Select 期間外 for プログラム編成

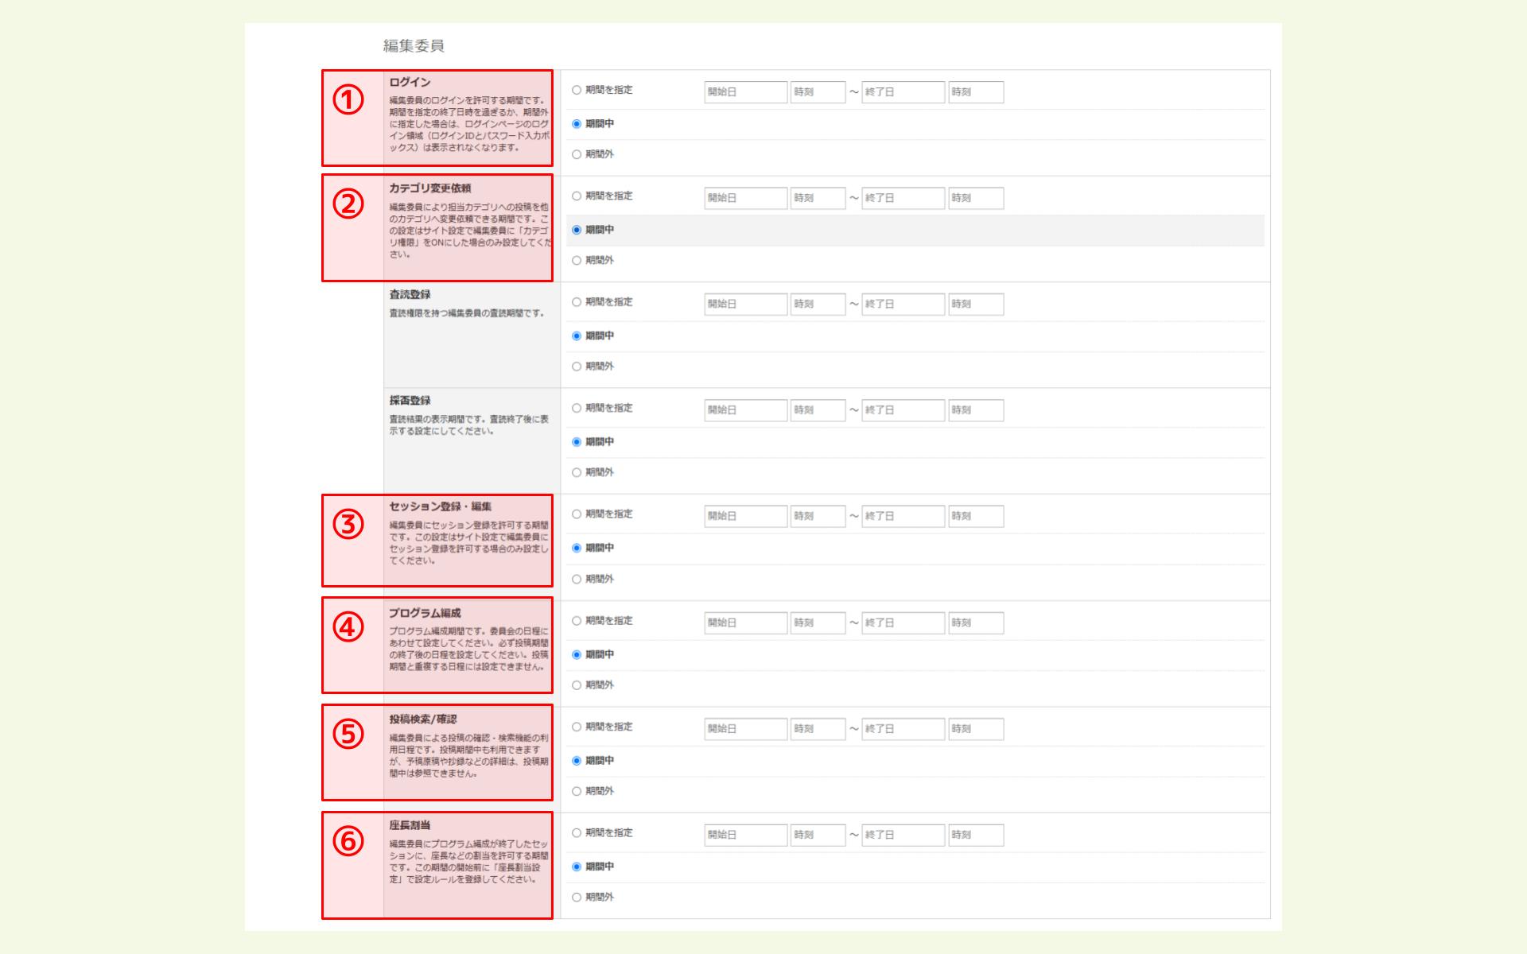point(577,685)
